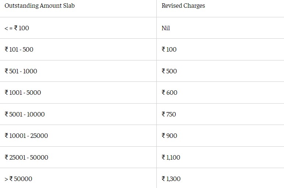Click the '₹ 750' revised charge value
Viewport: 284px width, 188px height.
pyautogui.click(x=169, y=114)
